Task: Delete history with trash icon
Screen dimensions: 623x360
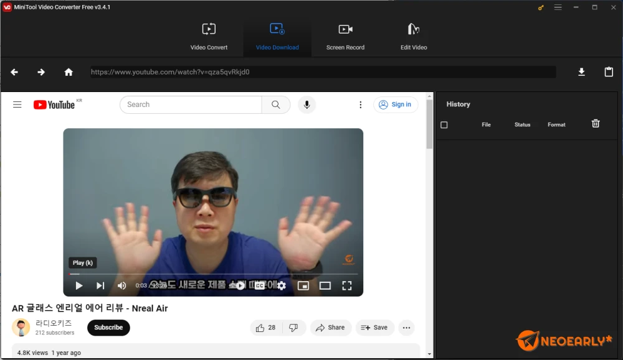Action: pos(596,124)
